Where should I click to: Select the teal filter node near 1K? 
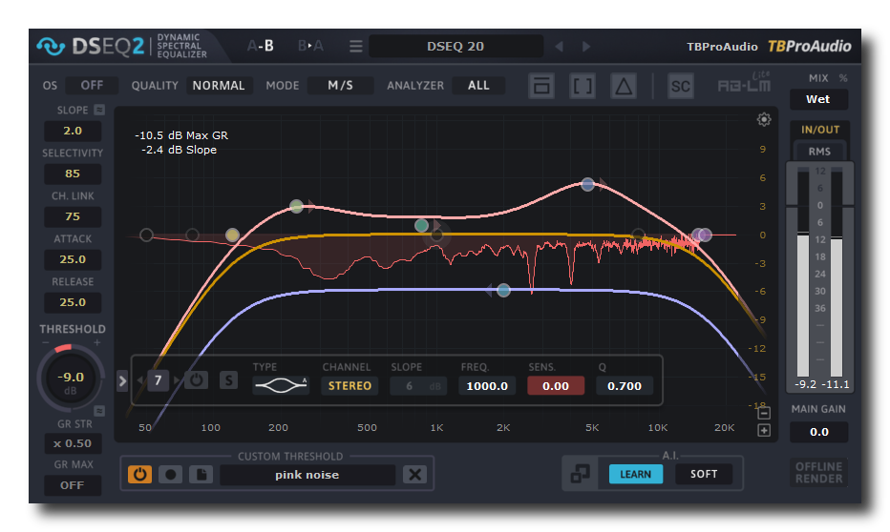(421, 226)
